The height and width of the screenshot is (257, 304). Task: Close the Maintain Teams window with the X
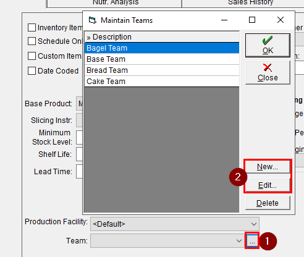coord(281,20)
